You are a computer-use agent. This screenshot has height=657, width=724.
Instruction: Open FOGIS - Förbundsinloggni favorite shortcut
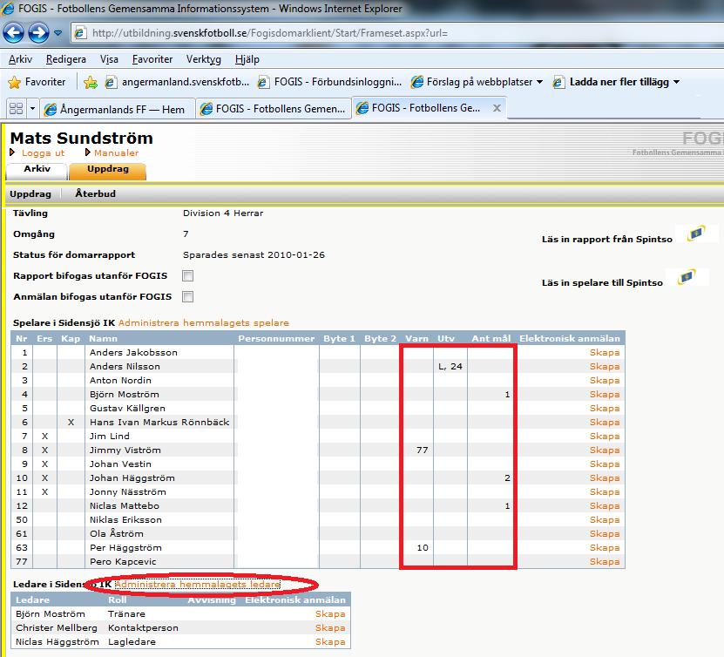329,82
